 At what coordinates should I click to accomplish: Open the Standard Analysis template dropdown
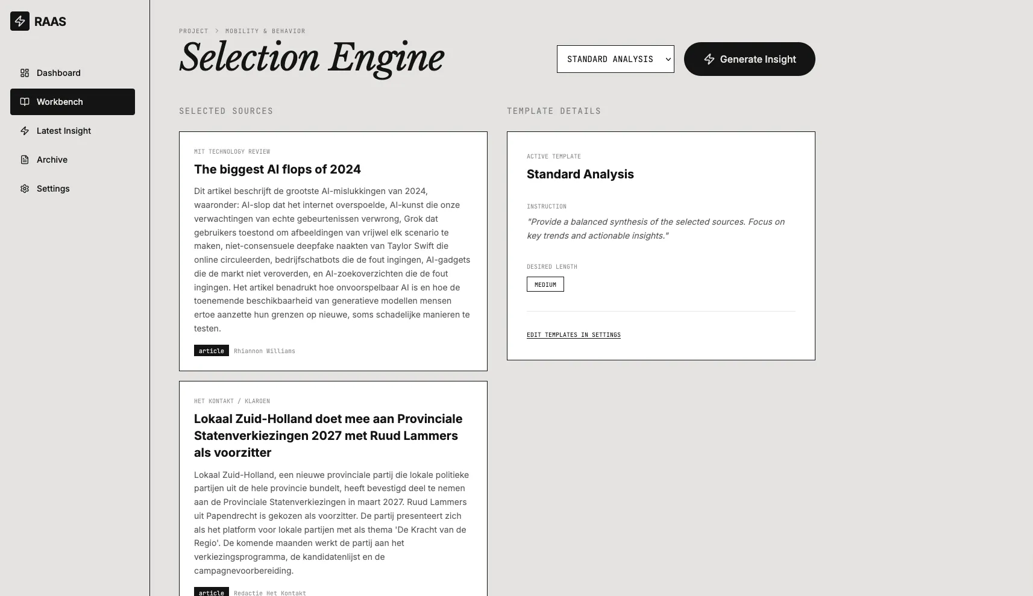[x=615, y=59]
